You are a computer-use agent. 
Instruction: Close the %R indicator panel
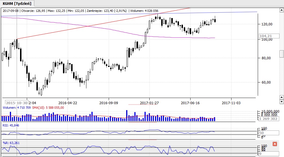click(274, 144)
